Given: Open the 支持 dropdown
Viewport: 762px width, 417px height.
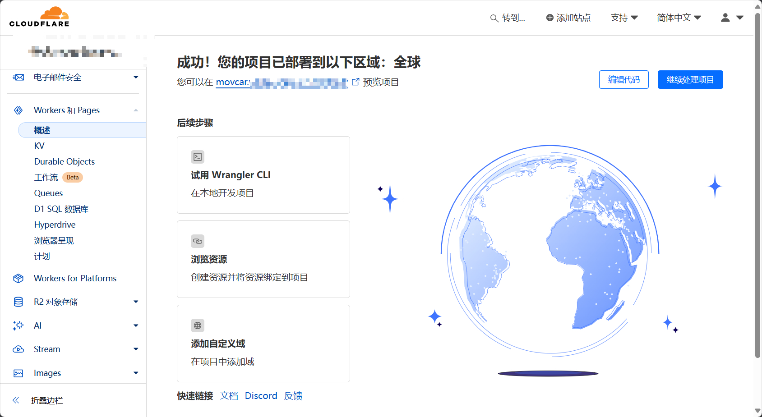Looking at the screenshot, I should (624, 18).
